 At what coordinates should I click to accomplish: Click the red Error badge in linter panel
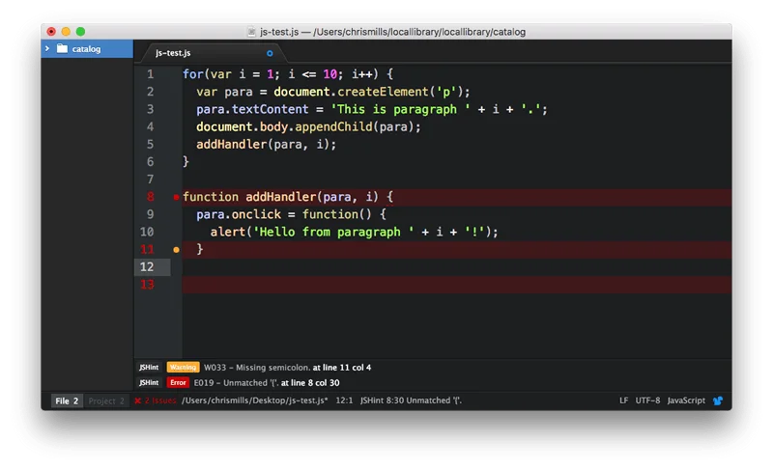click(x=179, y=383)
